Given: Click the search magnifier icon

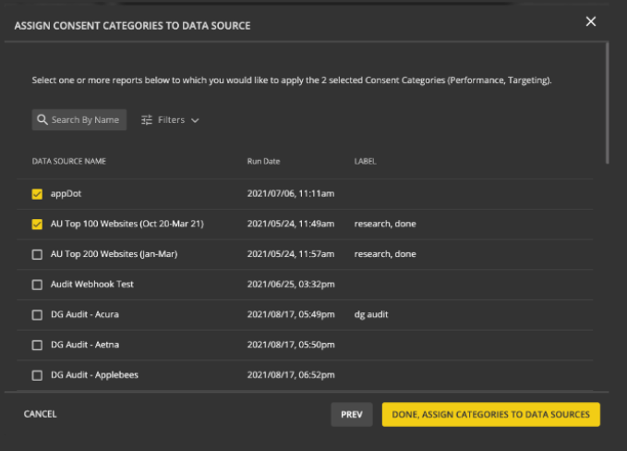Looking at the screenshot, I should 42,120.
